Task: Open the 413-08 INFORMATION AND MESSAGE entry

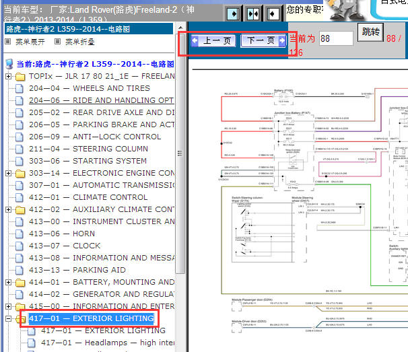Action: click(102, 258)
